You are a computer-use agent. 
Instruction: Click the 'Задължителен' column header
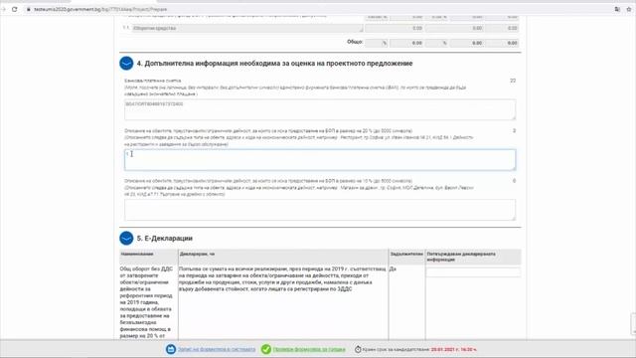point(406,255)
